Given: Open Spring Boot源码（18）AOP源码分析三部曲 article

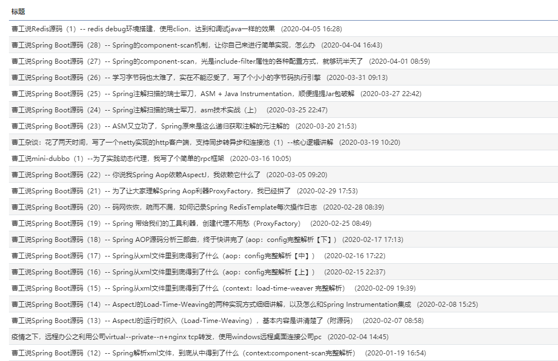Looking at the screenshot, I should click(174, 240).
